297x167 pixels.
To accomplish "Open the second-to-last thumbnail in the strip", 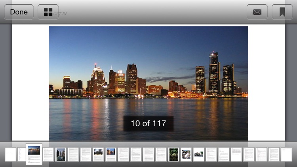I will tap(274, 154).
